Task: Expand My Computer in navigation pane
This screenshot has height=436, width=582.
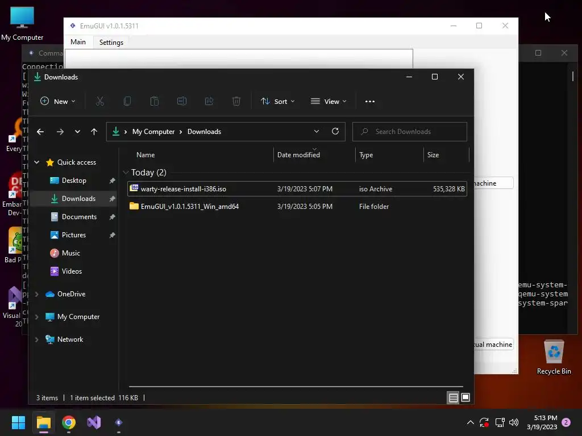Action: 37,317
